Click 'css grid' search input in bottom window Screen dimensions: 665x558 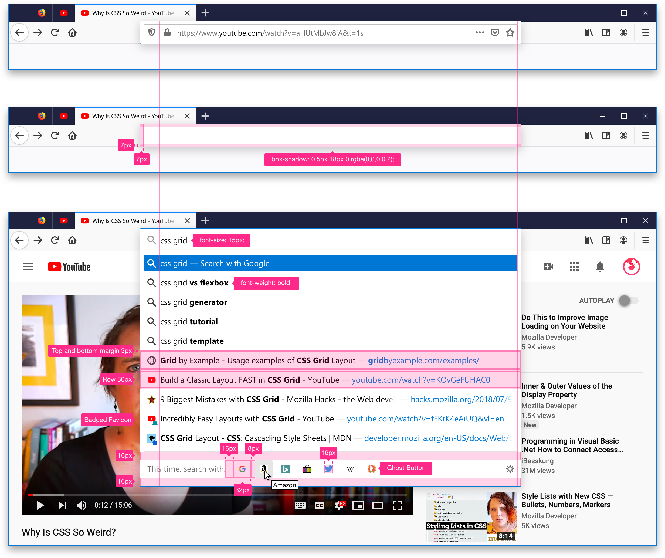(331, 240)
